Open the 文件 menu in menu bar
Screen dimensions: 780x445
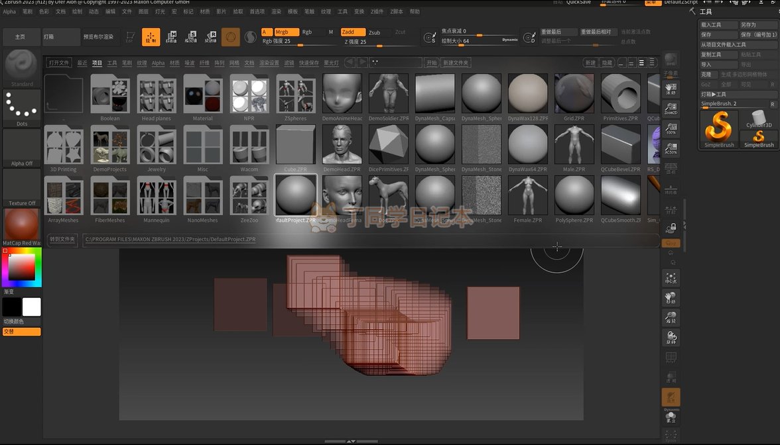pos(127,11)
